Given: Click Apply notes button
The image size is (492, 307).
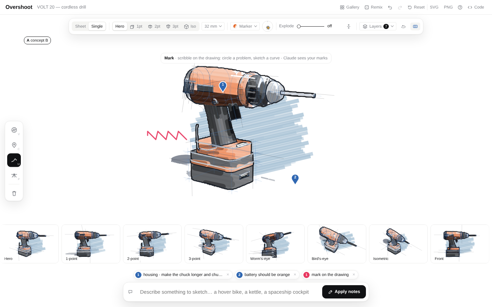Looking at the screenshot, I should (344, 292).
